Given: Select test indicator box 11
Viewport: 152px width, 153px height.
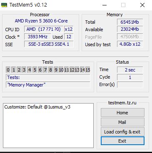Looking at the screenshot, I should click(67, 70).
